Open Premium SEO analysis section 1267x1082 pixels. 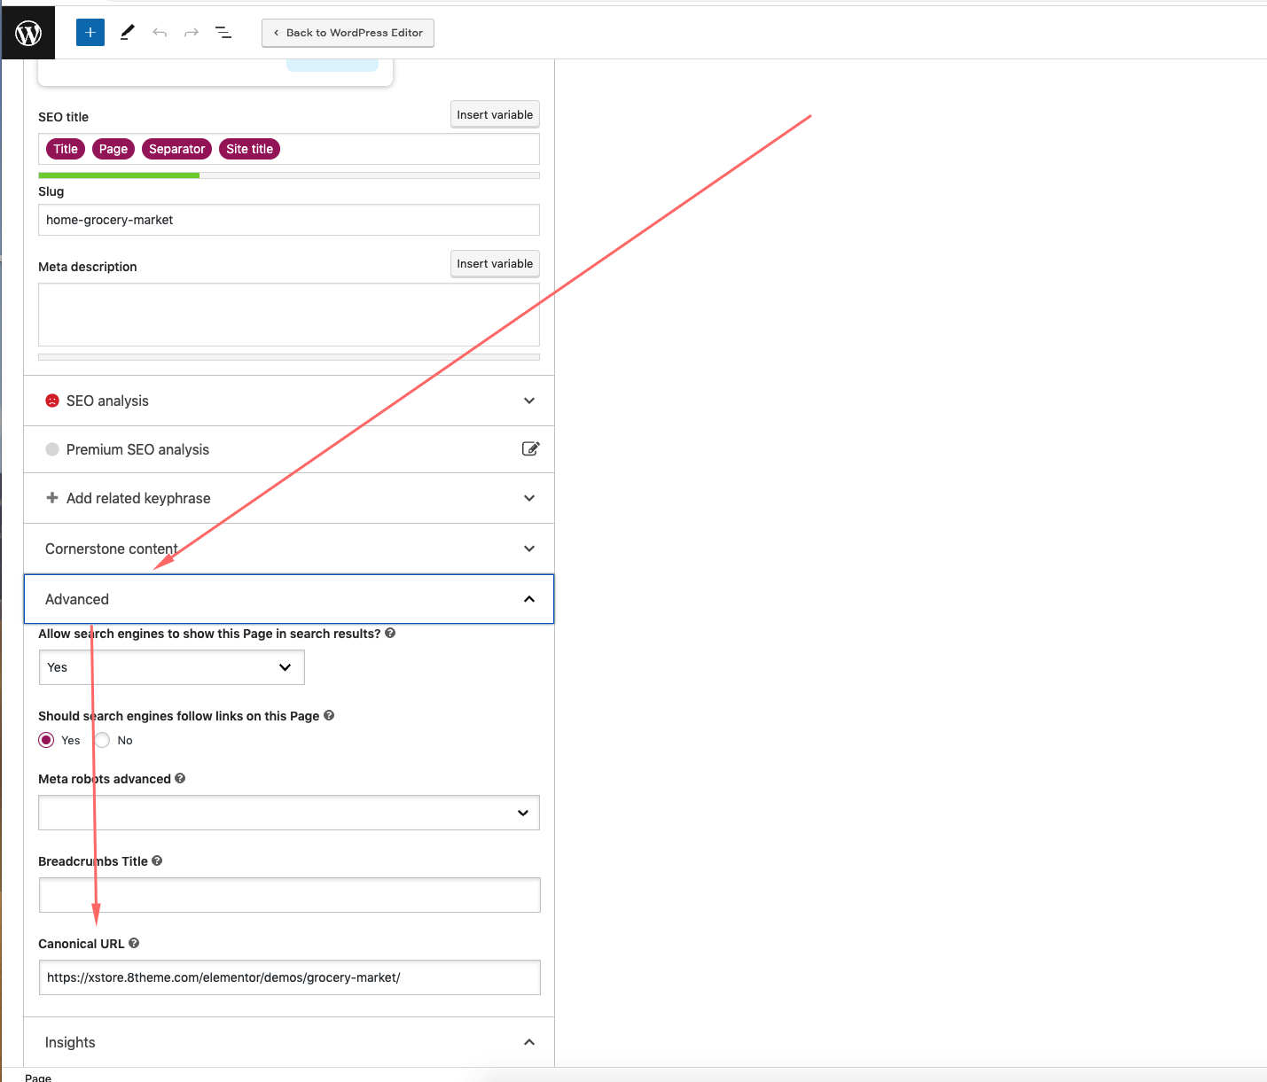[289, 449]
